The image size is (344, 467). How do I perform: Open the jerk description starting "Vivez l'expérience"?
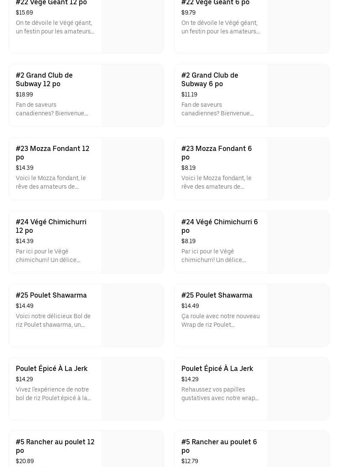53,394
